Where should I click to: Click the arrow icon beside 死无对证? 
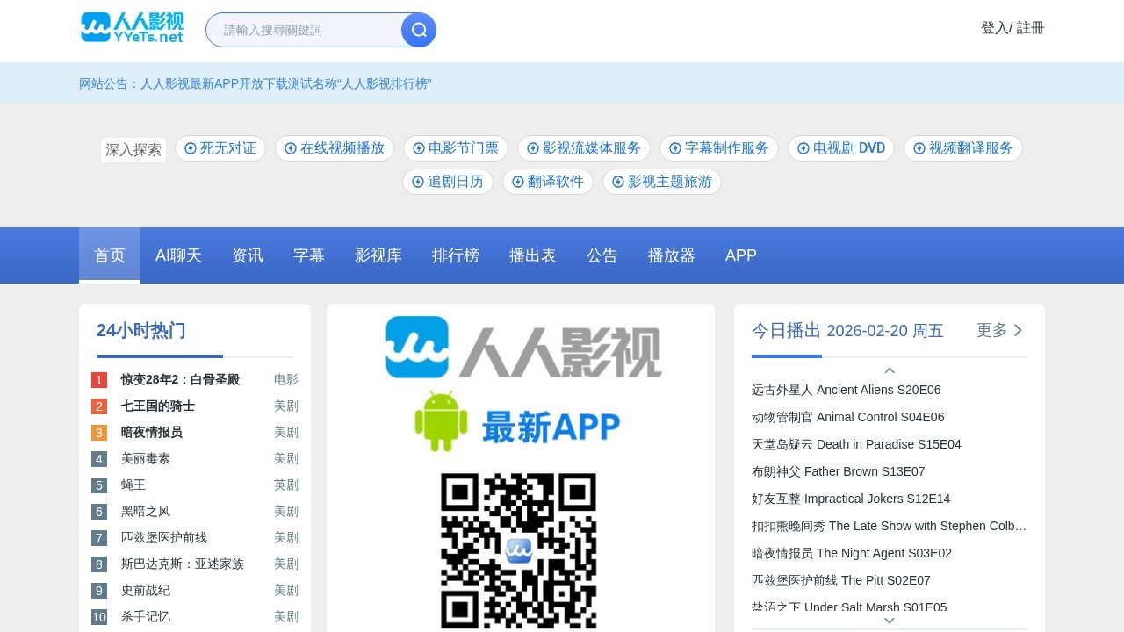click(x=191, y=148)
